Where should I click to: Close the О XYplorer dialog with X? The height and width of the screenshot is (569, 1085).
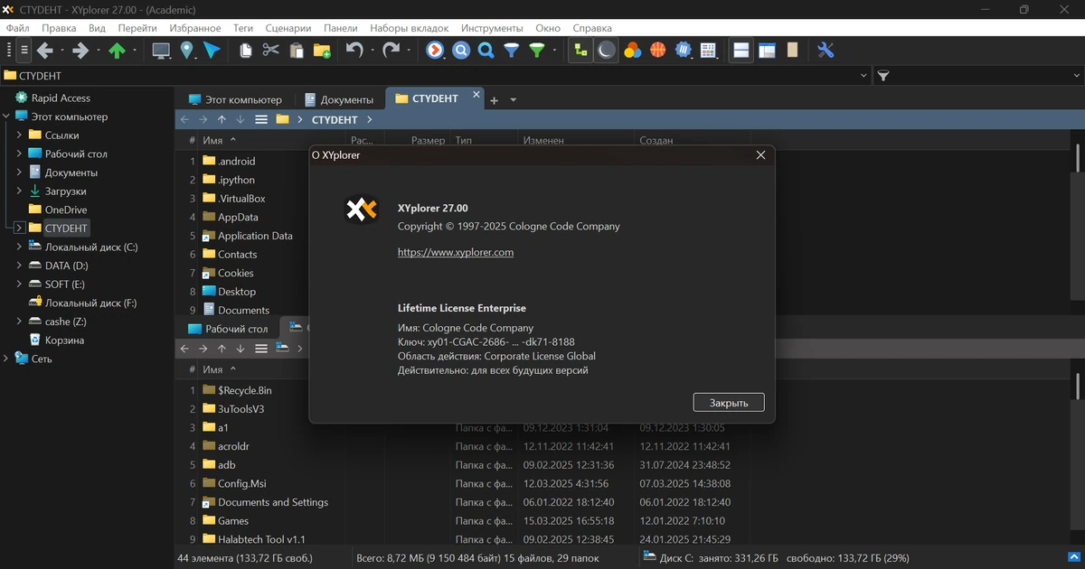coord(760,154)
